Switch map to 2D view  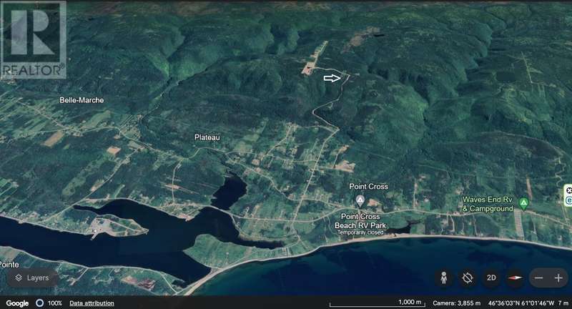(492, 278)
